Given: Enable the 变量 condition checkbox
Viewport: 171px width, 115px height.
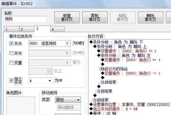Looking at the screenshot, I should click(11, 62).
